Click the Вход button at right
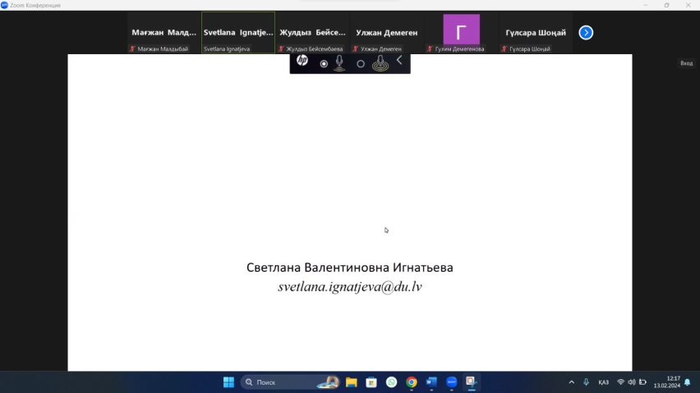Screen dimensions: 700x393 (686, 63)
